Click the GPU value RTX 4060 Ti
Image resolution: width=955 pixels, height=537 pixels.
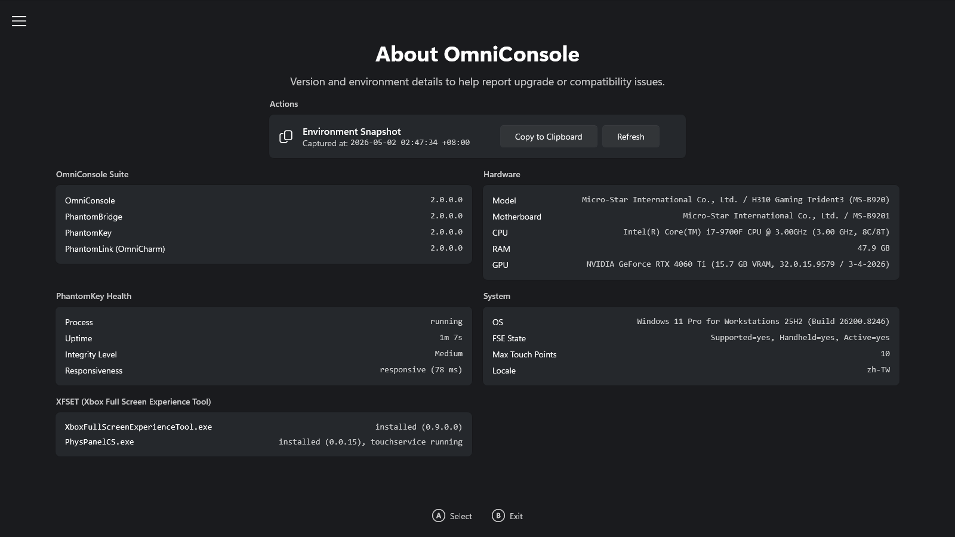tap(738, 264)
